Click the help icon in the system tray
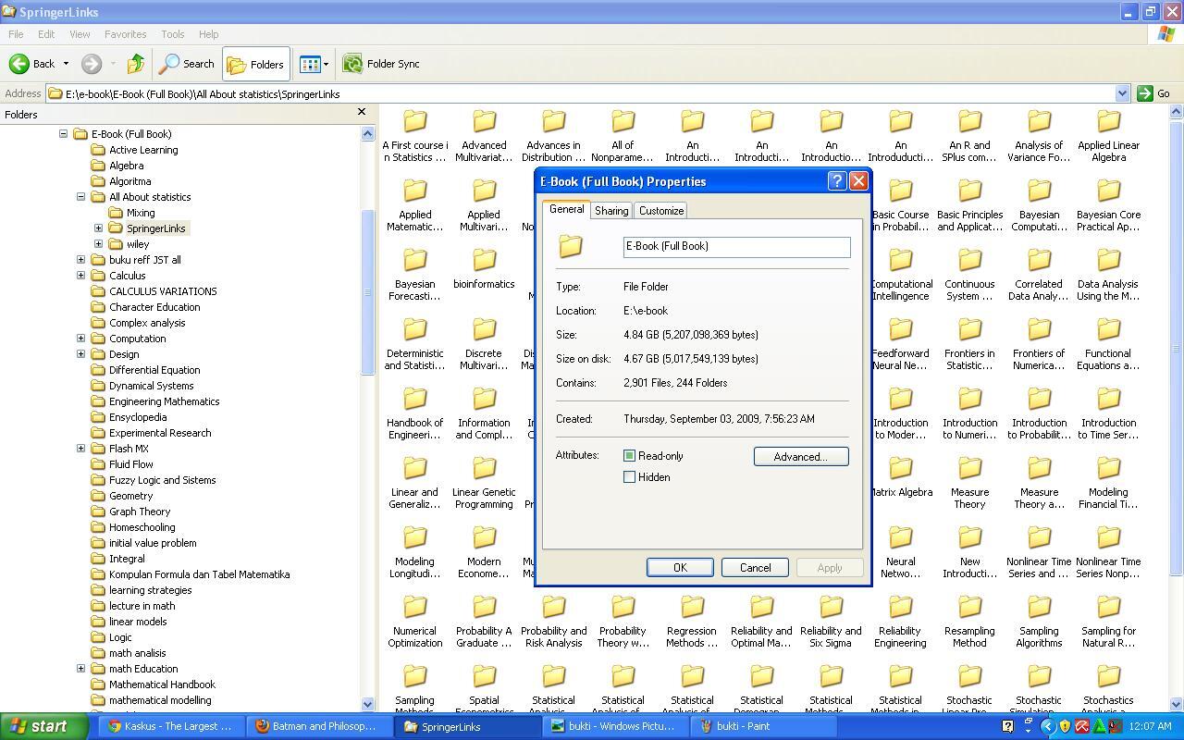Viewport: 1184px width, 740px height. [x=1008, y=726]
